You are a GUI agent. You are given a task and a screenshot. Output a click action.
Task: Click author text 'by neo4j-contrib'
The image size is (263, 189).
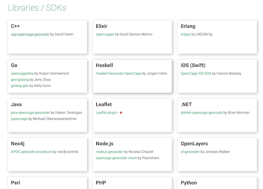point(65,152)
